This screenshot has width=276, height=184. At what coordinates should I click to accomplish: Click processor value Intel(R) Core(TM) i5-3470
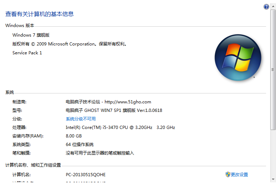tap(120, 128)
